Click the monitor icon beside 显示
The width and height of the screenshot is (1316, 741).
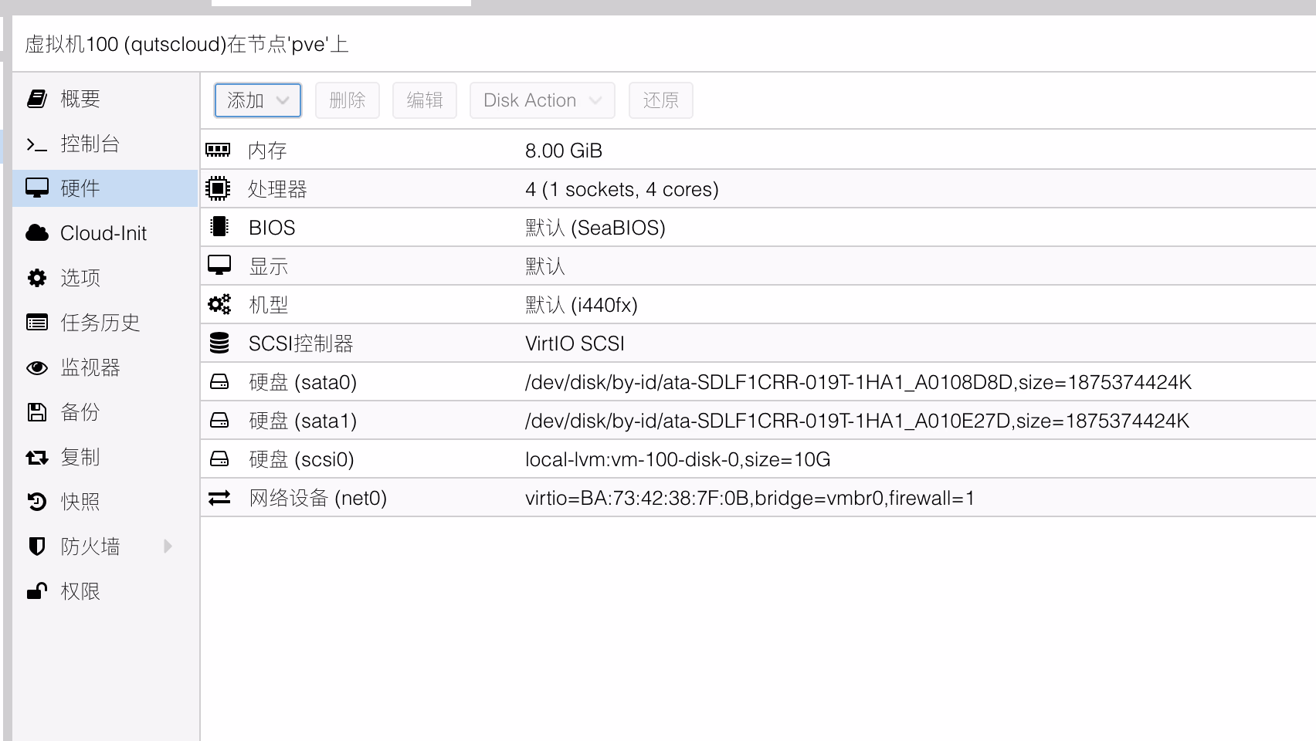219,266
